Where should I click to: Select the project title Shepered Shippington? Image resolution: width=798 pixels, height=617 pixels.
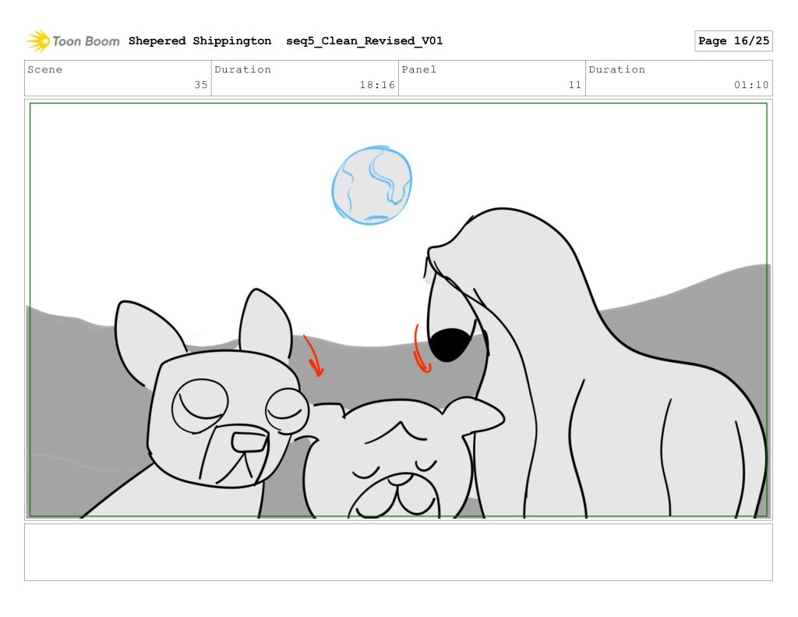pos(199,41)
